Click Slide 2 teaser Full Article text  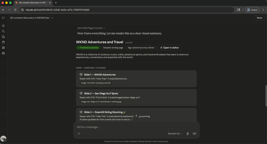(110, 98)
